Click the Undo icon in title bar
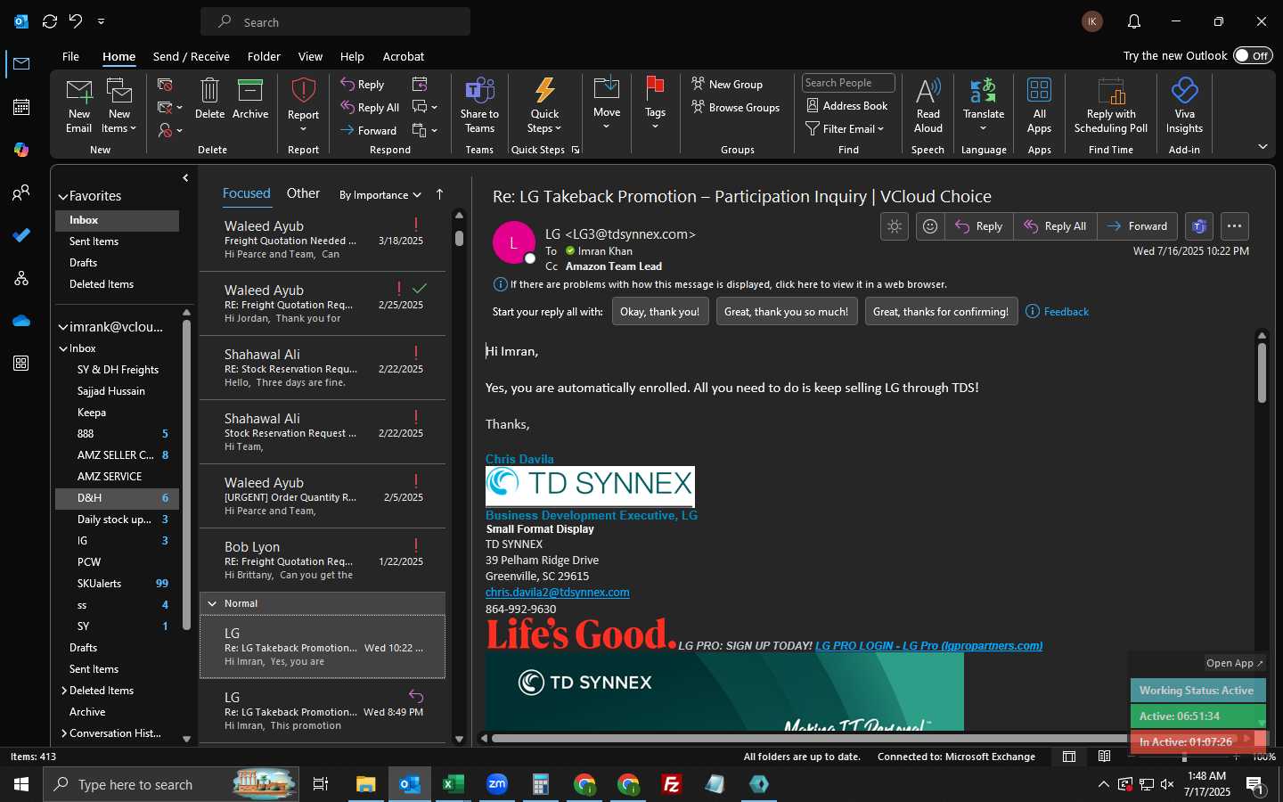 [x=76, y=21]
